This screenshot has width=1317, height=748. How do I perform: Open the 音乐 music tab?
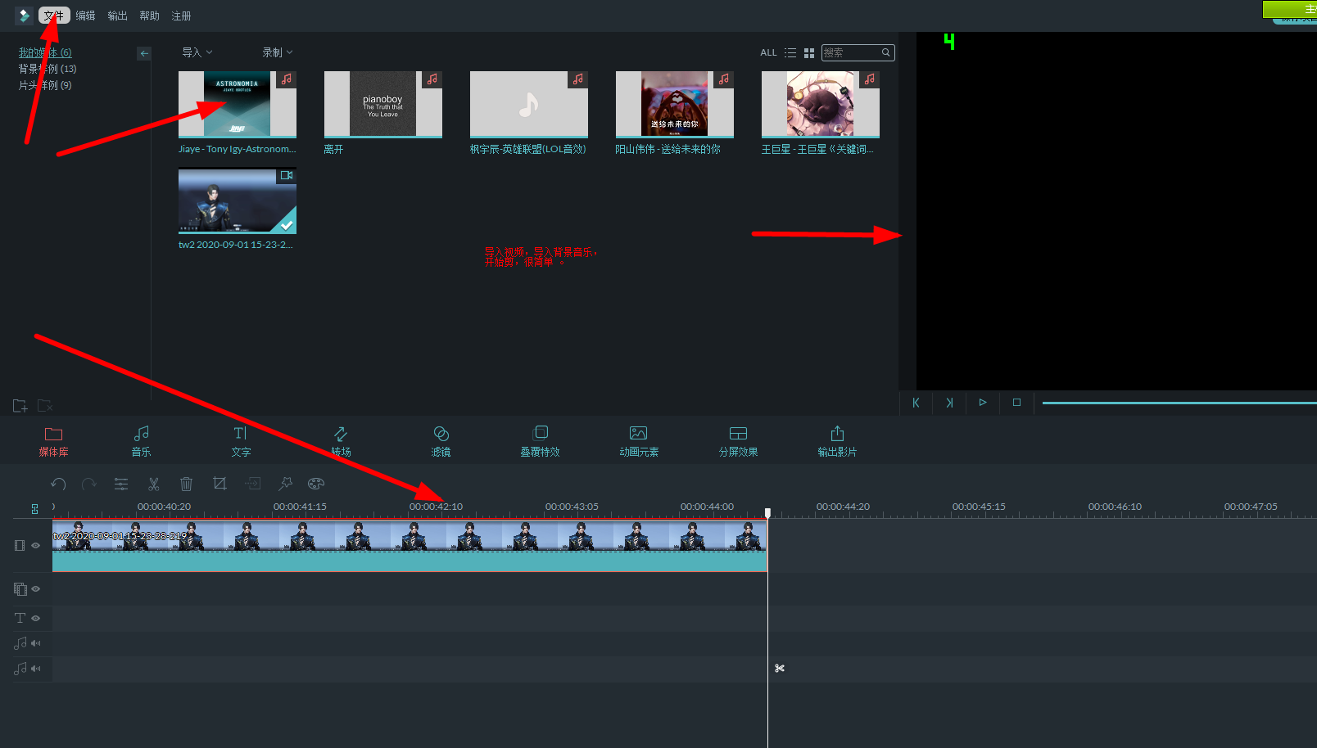tap(141, 441)
